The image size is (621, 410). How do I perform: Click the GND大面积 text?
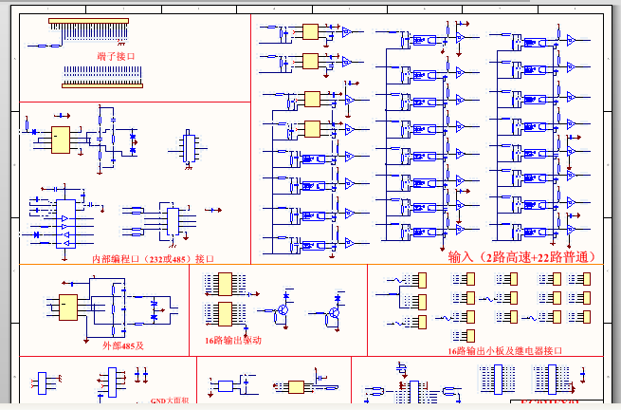pyautogui.click(x=170, y=401)
